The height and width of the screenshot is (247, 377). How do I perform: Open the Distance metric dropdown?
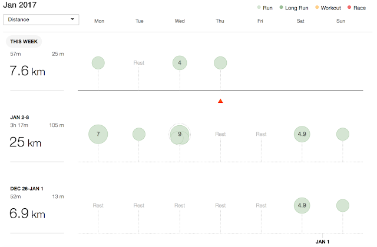(x=41, y=19)
